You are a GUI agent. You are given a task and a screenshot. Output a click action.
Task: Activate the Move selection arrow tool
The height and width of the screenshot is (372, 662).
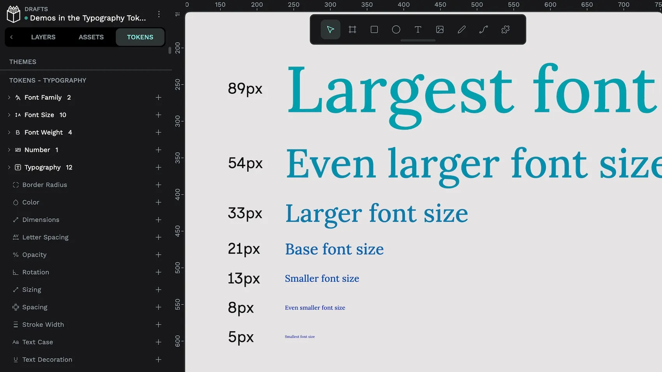click(330, 29)
